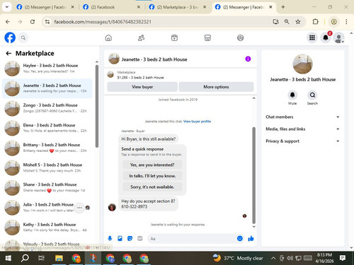Attach a file with the image icon
The image size is (354, 265).
120,238
